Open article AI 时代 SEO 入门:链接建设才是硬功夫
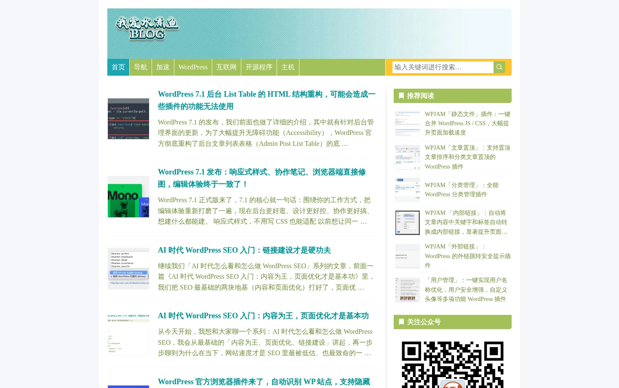The image size is (619, 388). [x=244, y=250]
